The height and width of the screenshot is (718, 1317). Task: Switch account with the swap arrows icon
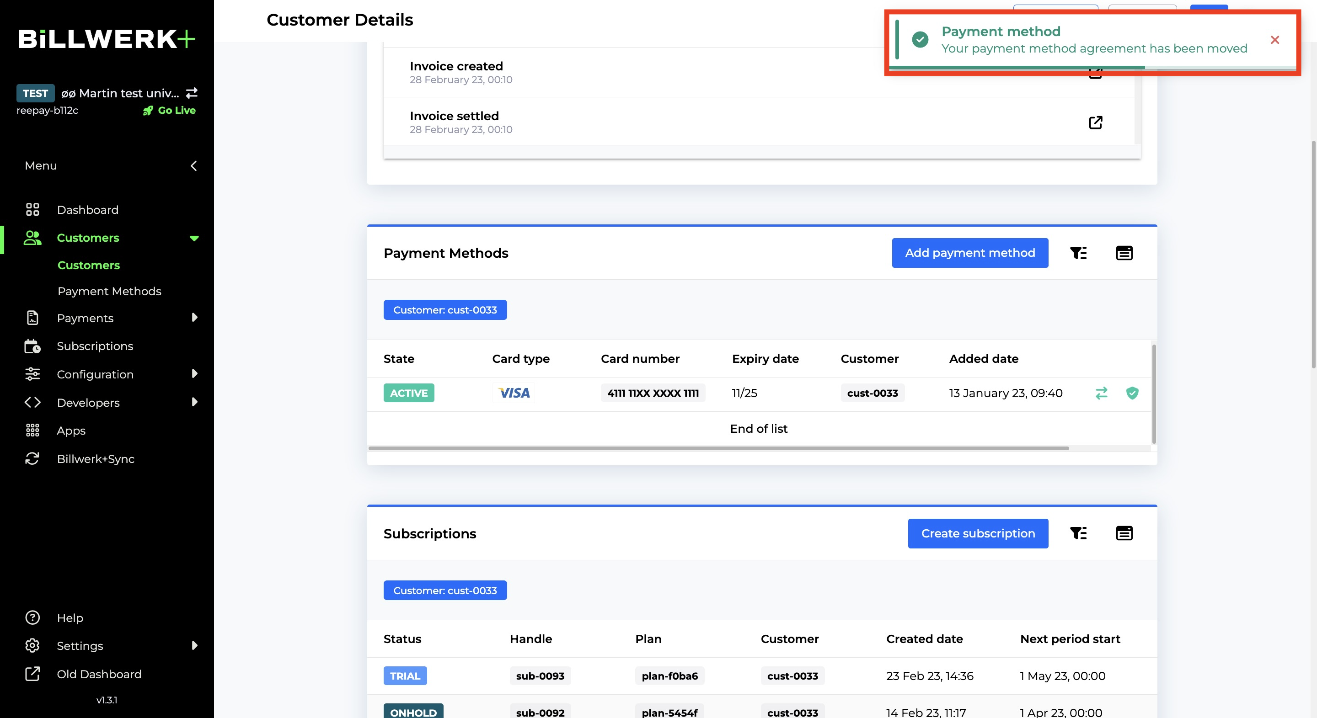tap(192, 93)
